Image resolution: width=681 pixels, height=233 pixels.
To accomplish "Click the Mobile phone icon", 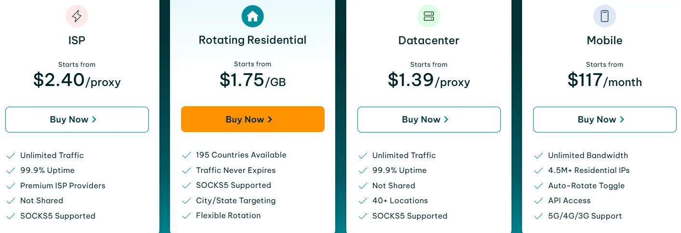I will click(604, 17).
